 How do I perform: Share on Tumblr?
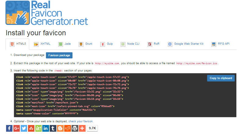click(x=53, y=128)
